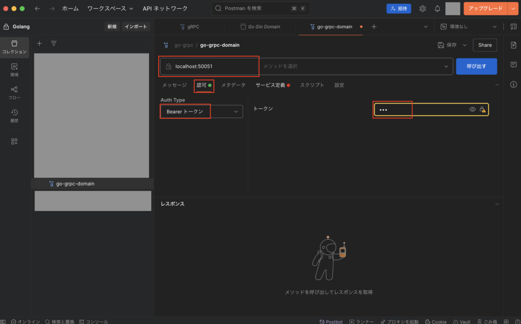Open the Auth Type Bearer トークン dropdown
This screenshot has width=521, height=324.
(x=201, y=112)
